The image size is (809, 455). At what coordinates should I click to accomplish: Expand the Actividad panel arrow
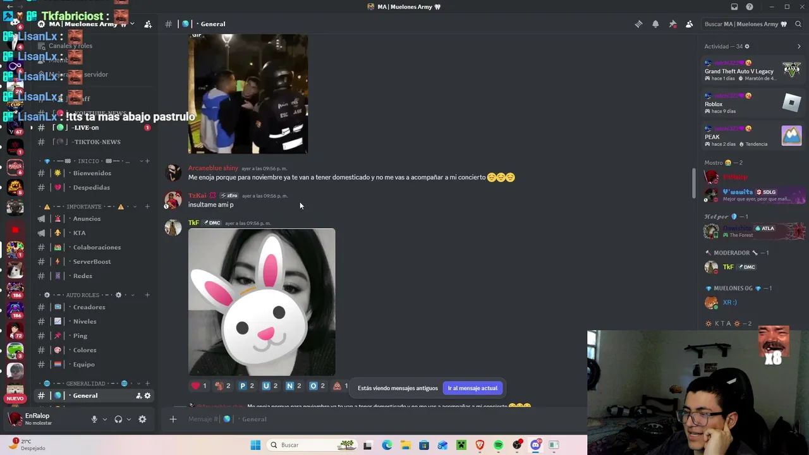799,46
